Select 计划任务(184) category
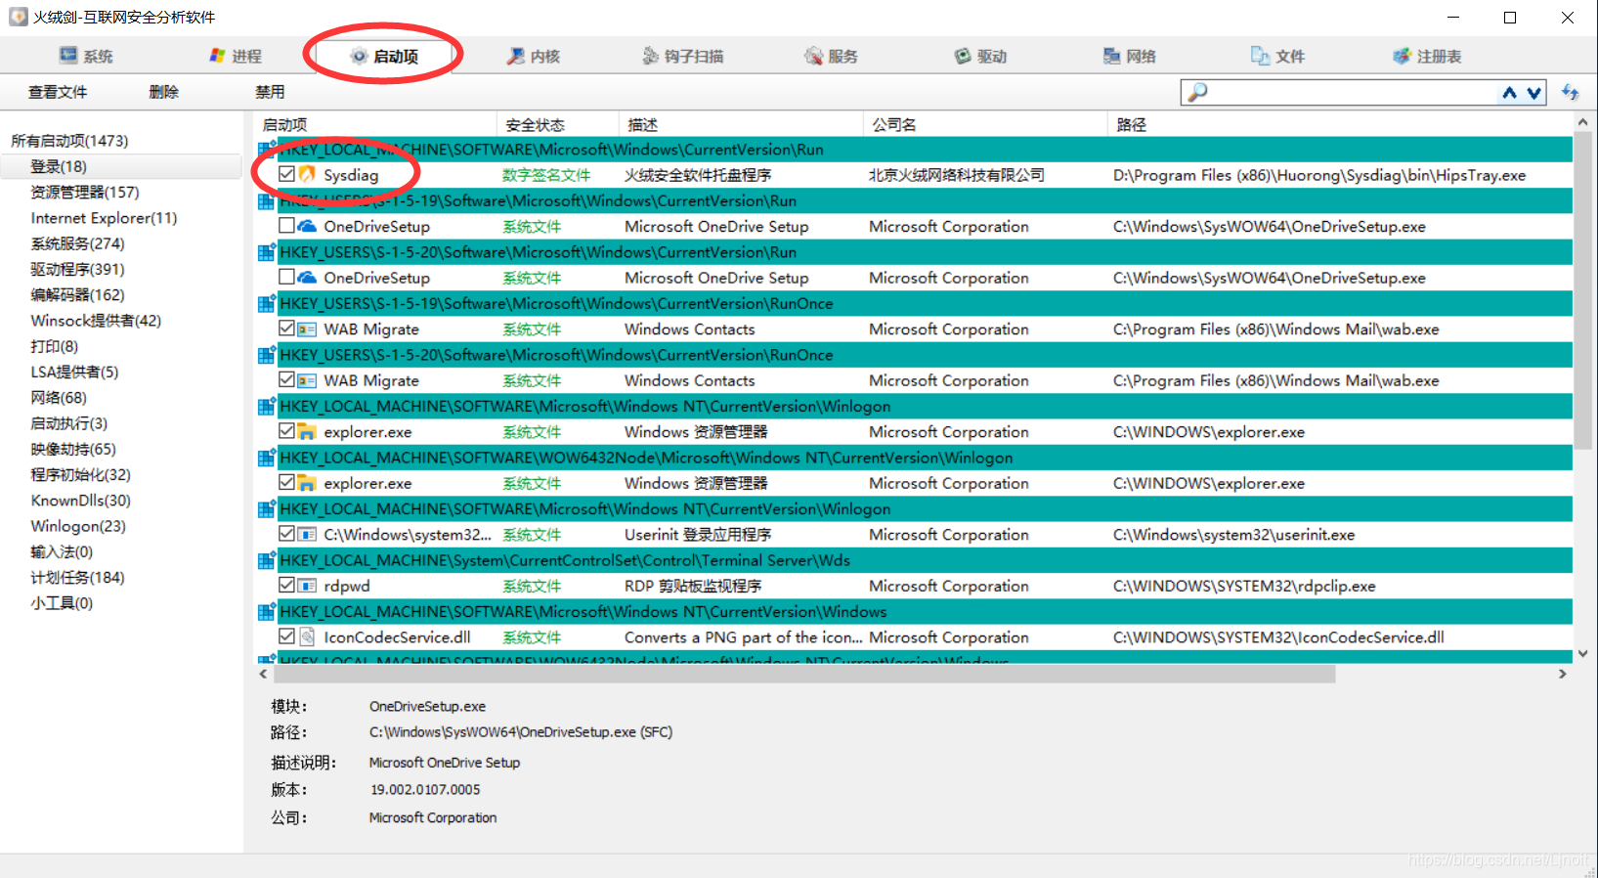 (x=77, y=577)
